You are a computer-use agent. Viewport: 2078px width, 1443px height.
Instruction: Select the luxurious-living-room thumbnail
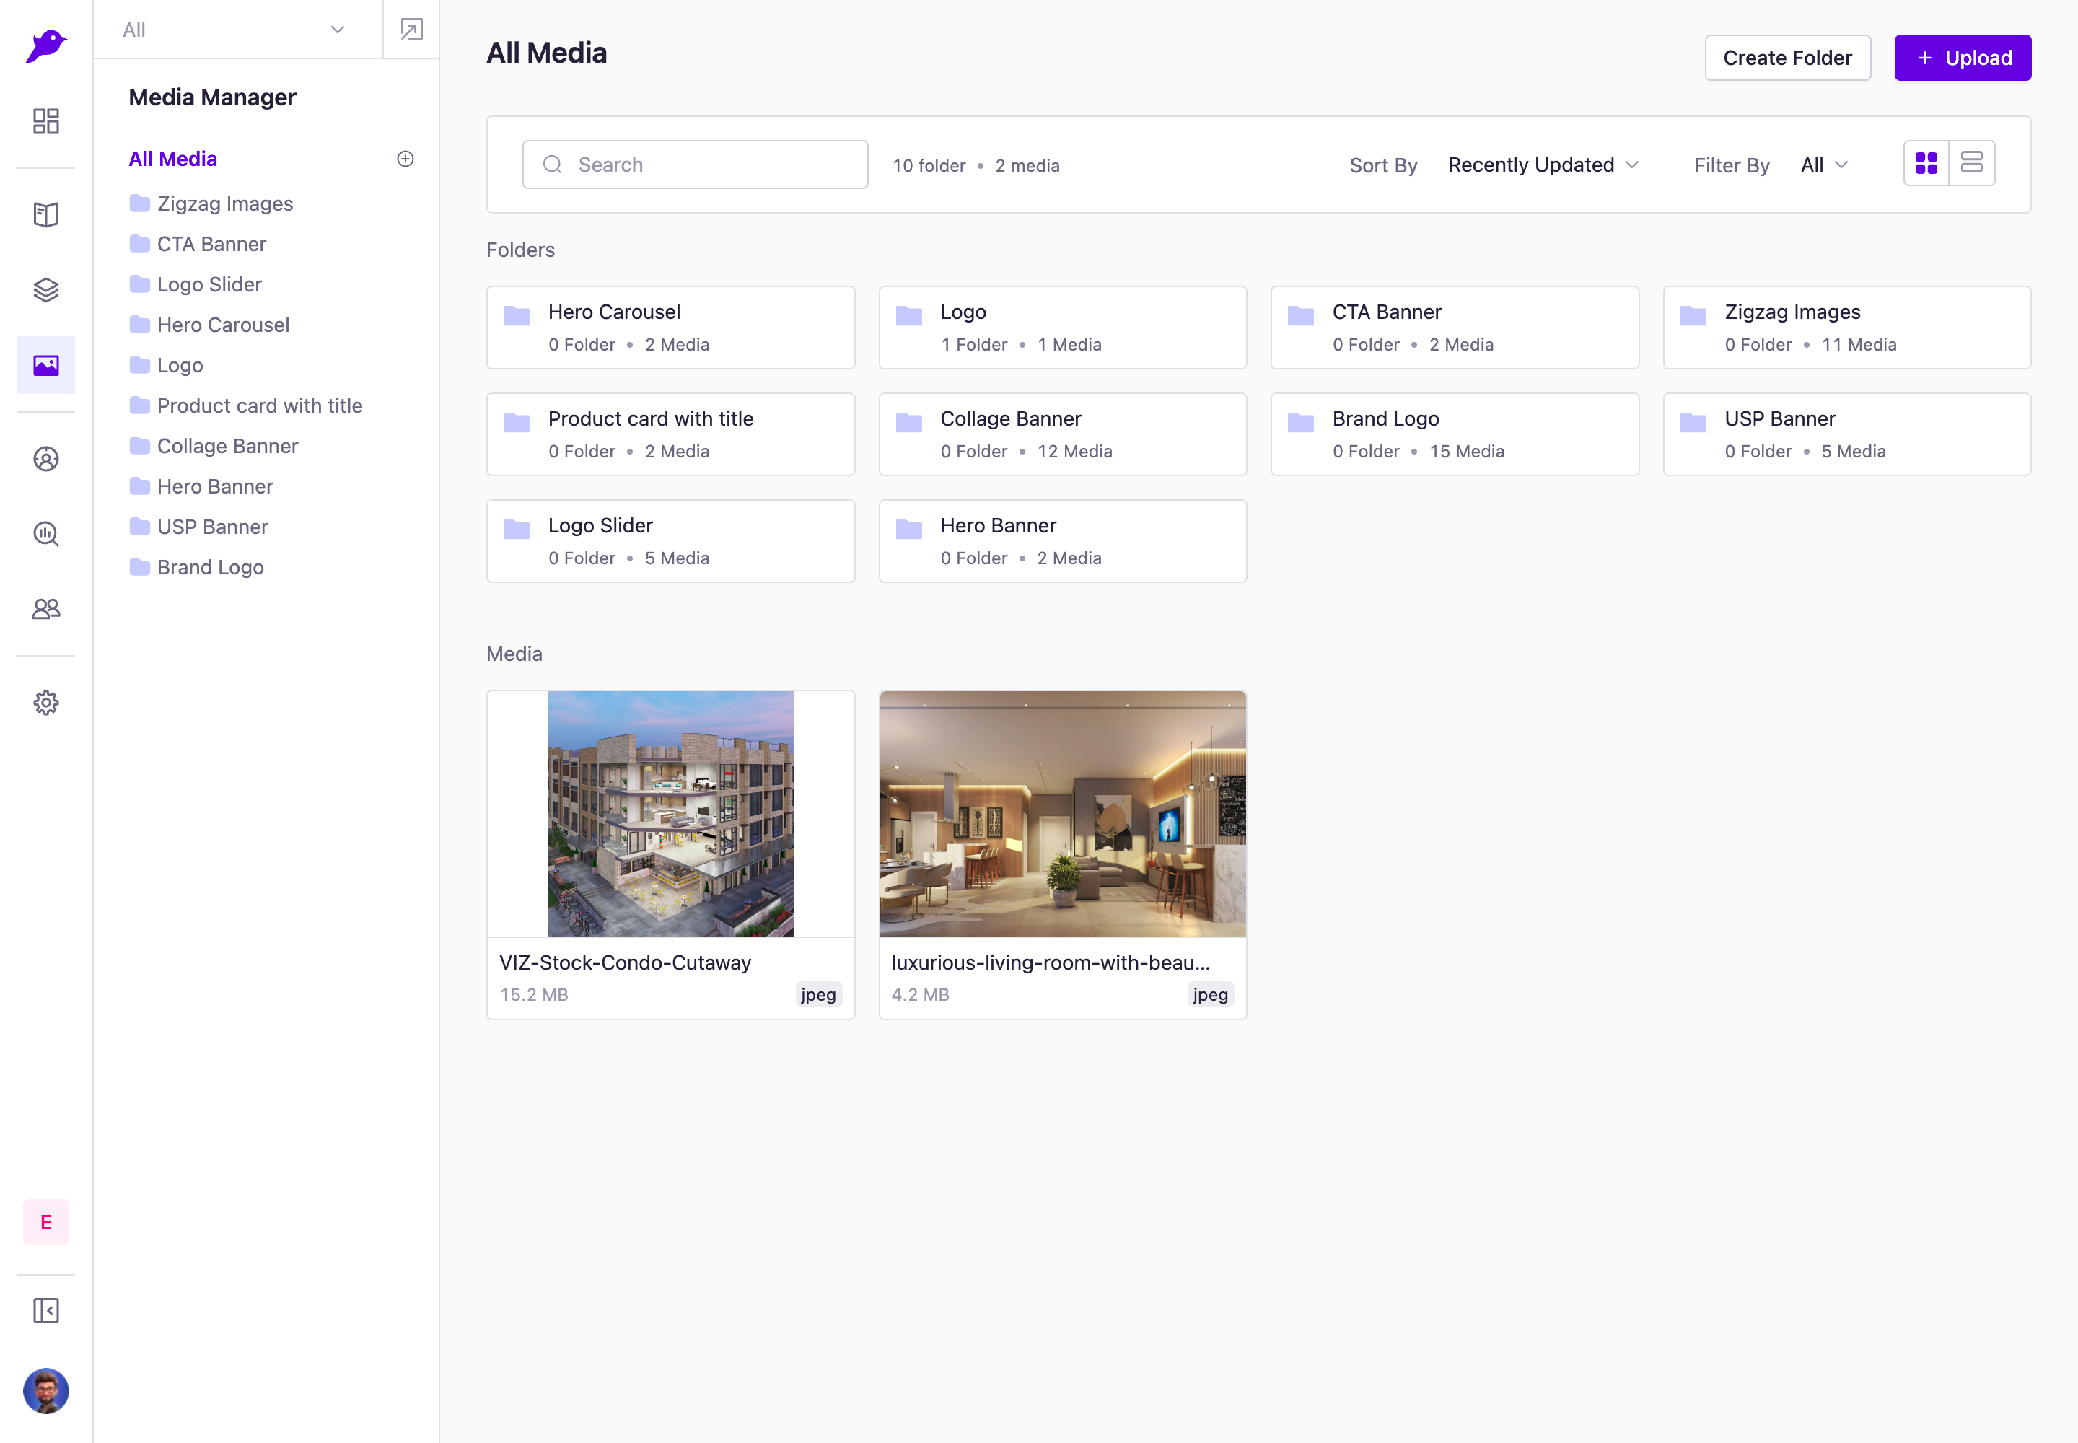click(1063, 814)
